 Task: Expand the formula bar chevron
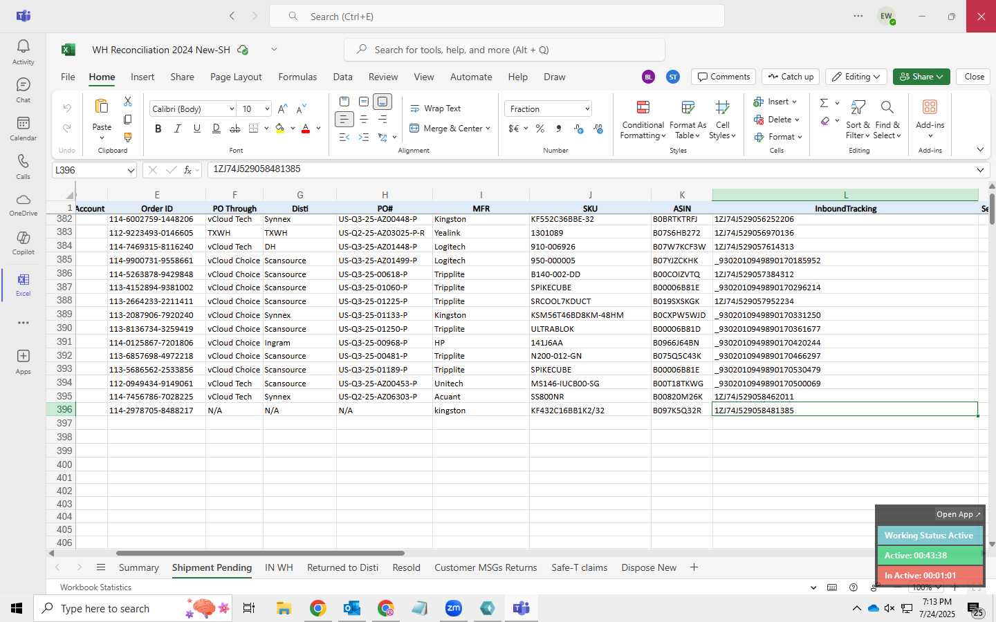pos(980,170)
